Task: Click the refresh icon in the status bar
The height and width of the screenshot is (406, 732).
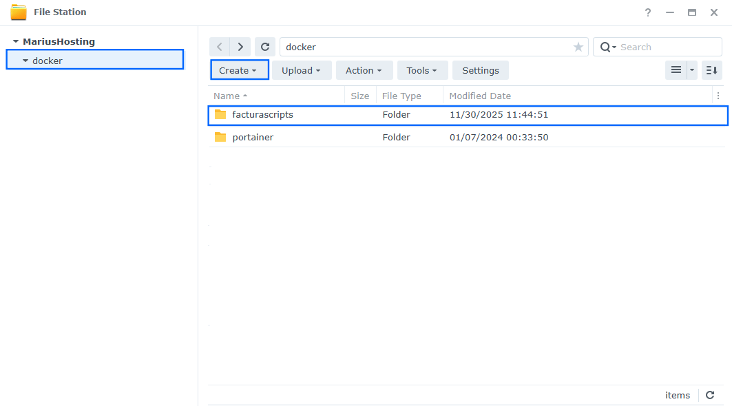Action: 710,395
